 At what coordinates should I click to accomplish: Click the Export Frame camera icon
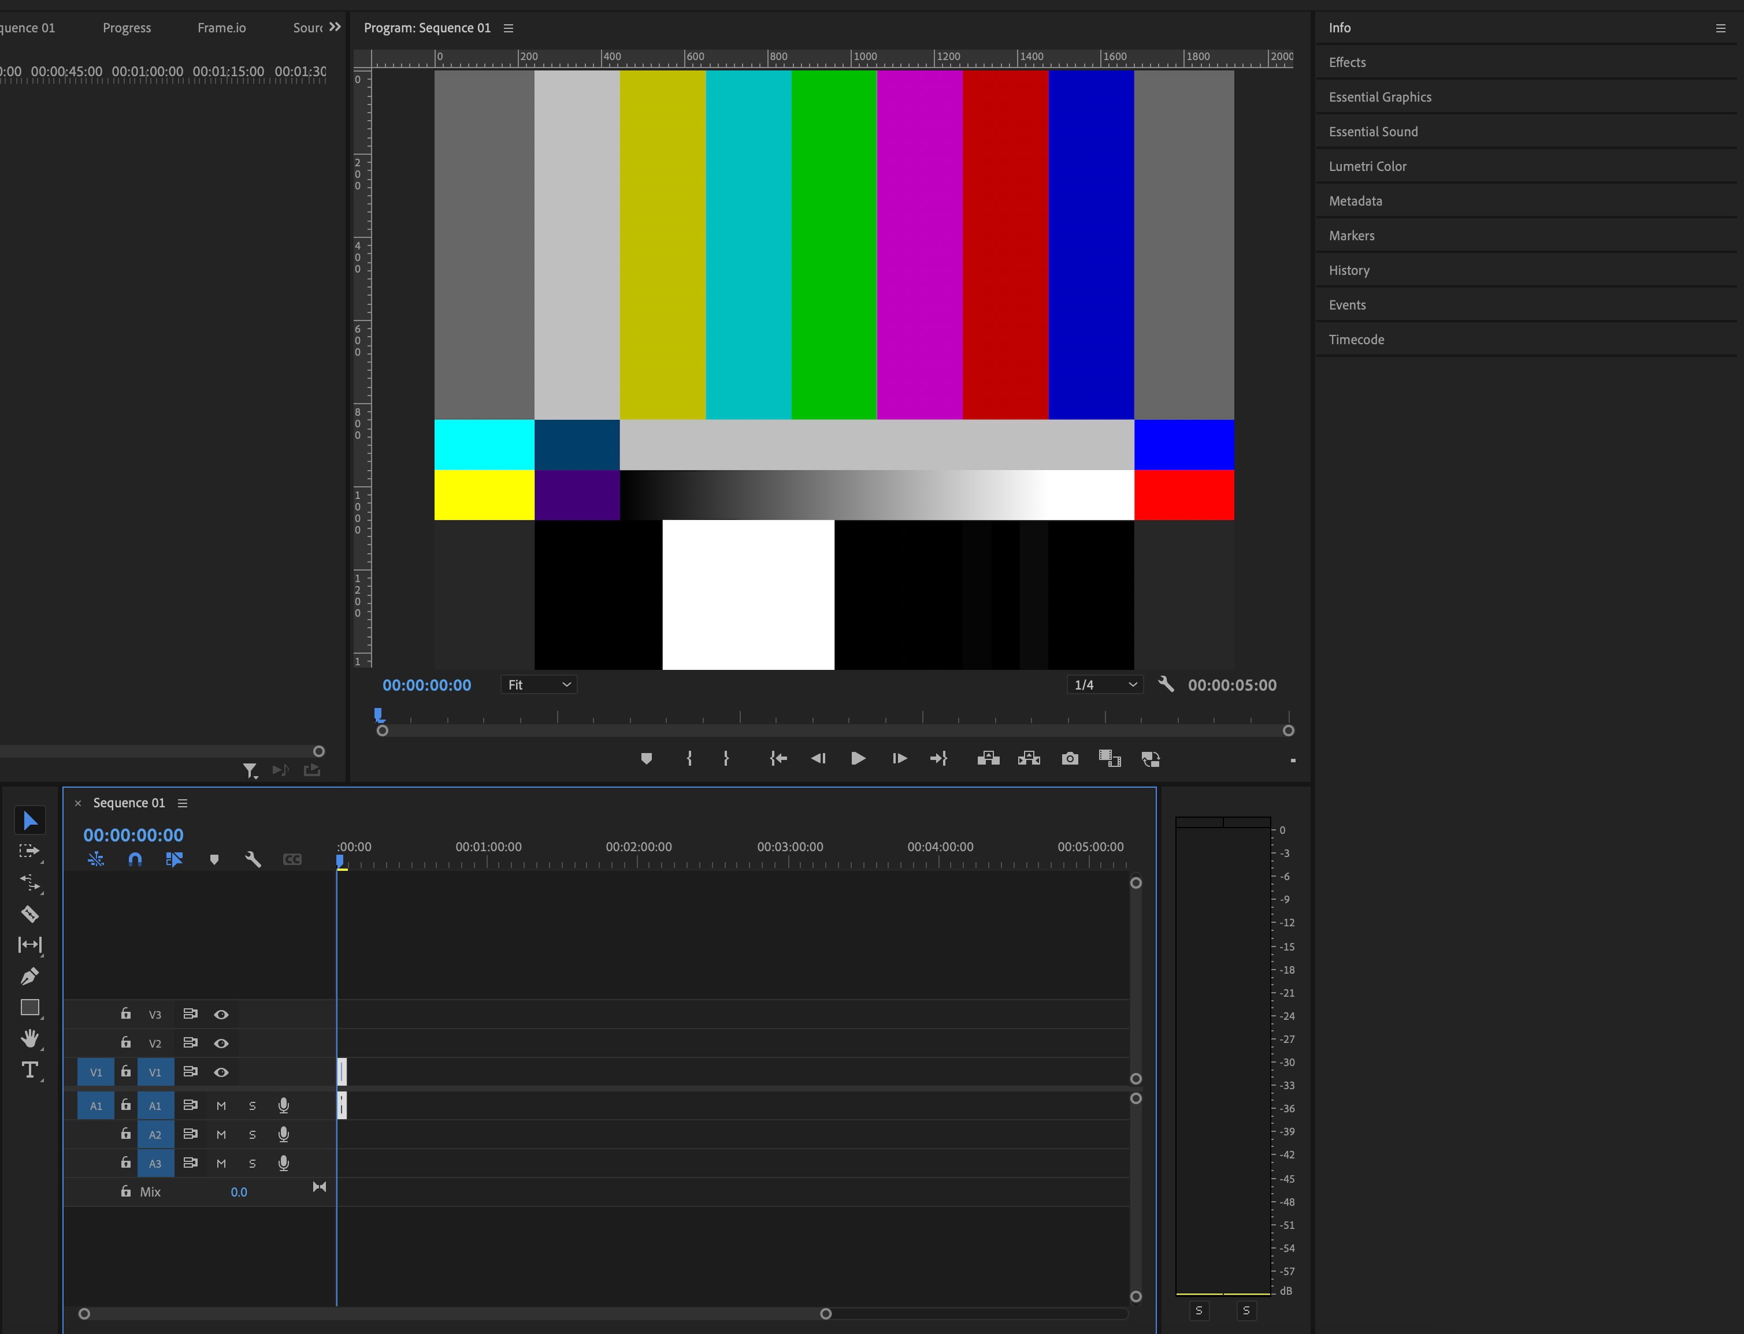[1070, 758]
